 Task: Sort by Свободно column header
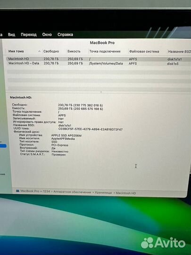point(51,51)
